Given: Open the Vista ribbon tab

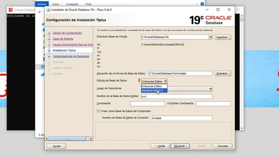Looking at the screenshot, I should (x=88, y=4).
